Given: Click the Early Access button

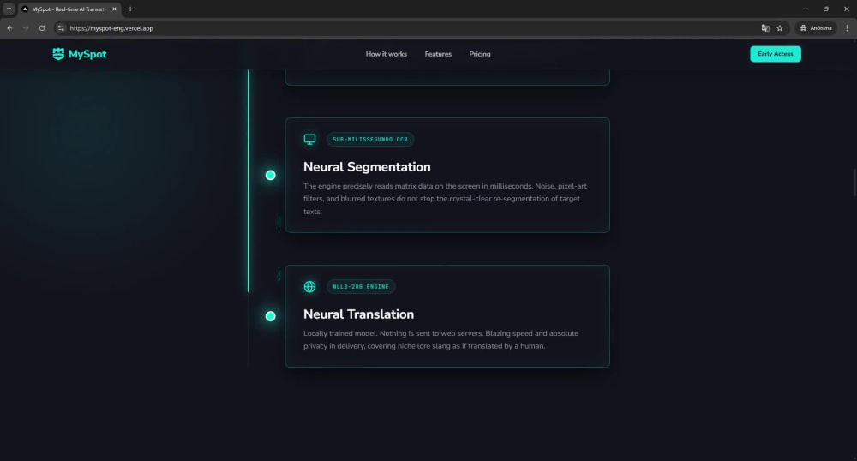Looking at the screenshot, I should click(775, 54).
